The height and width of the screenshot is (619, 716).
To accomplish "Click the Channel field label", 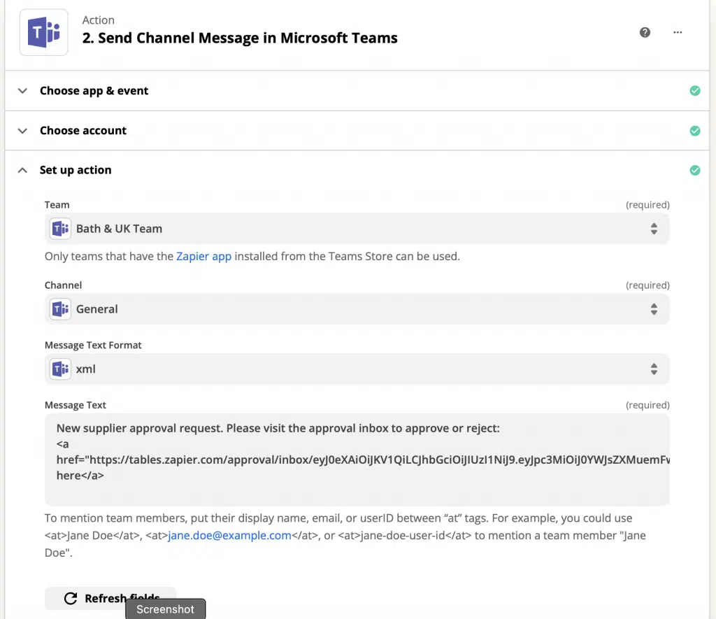I will (x=63, y=285).
